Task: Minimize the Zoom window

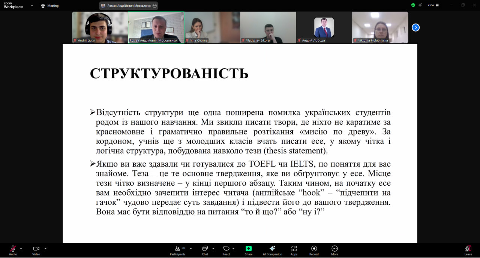Action: (451, 5)
